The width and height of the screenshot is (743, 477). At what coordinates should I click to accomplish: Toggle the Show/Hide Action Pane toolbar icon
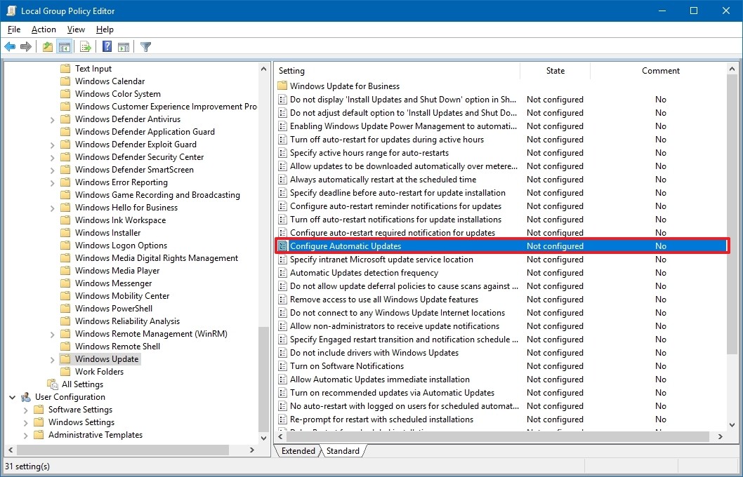[124, 46]
